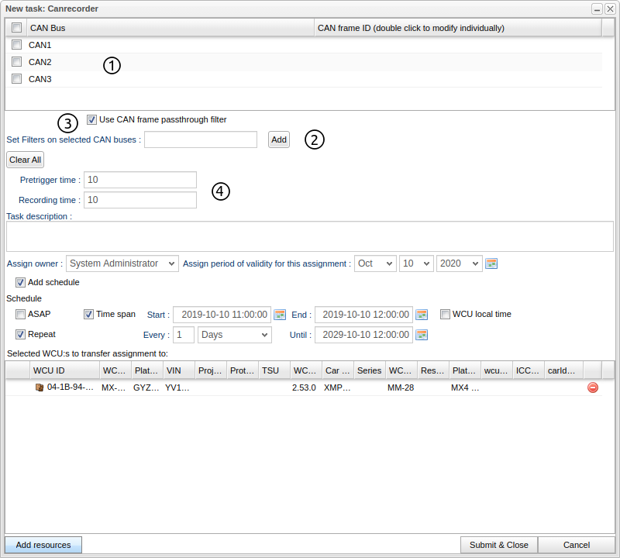This screenshot has height=558, width=620.
Task: Enable the CAN1 bus checkbox
Action: pyautogui.click(x=17, y=45)
